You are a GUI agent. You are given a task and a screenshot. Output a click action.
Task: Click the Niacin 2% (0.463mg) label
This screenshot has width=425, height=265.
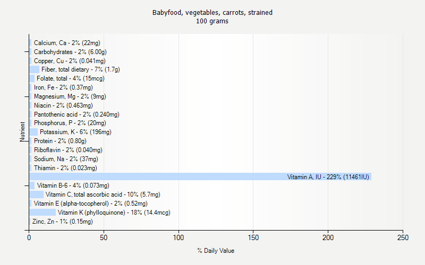pyautogui.click(x=63, y=105)
